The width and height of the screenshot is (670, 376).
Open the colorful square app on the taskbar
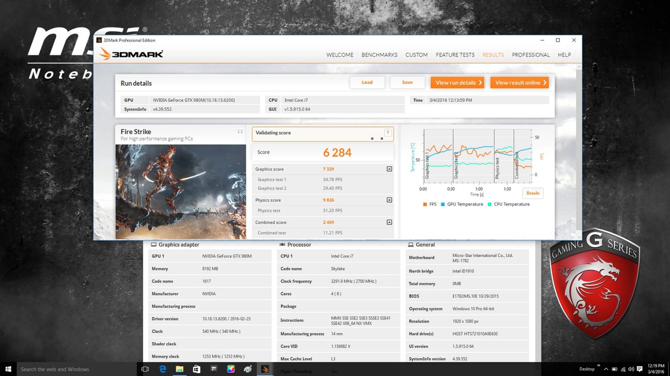(231, 369)
